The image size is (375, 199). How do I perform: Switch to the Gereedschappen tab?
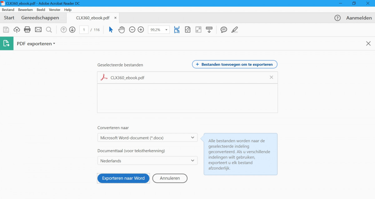[40, 18]
